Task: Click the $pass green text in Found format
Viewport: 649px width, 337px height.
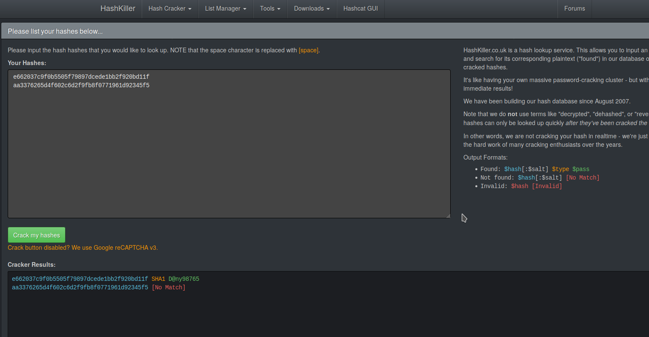Action: tap(581, 169)
